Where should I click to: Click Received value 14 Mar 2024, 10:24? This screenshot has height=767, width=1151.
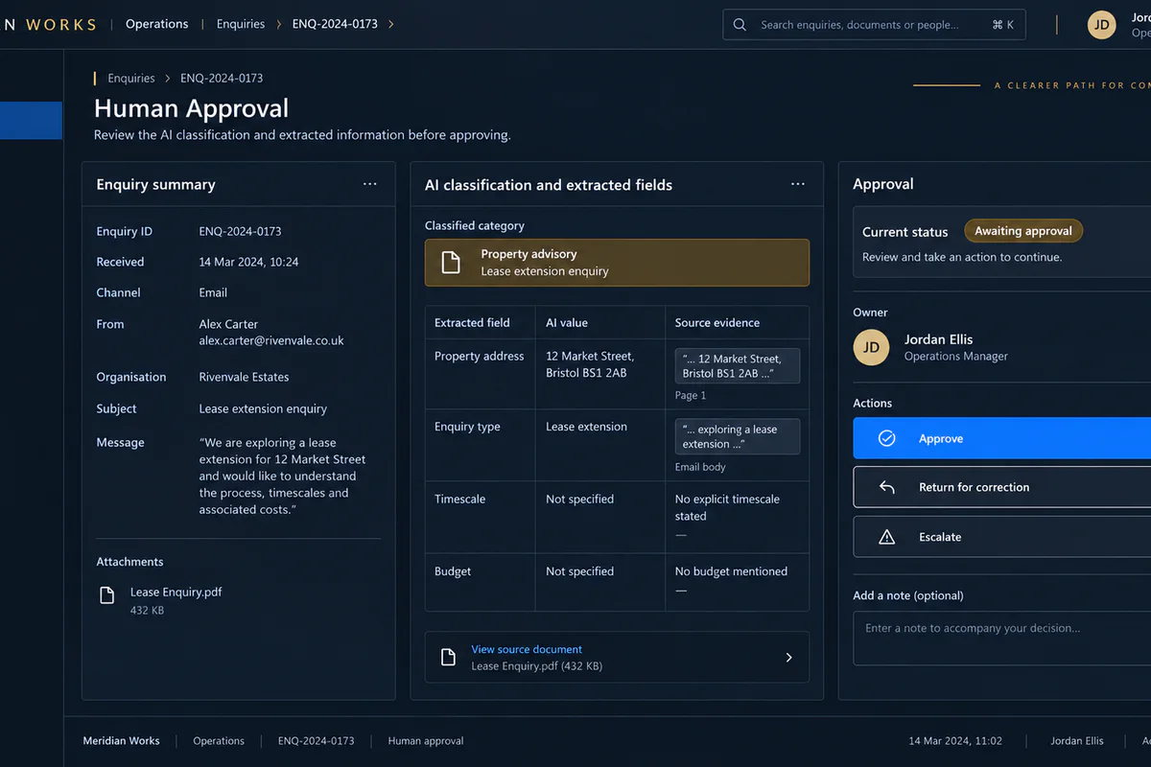click(x=248, y=262)
